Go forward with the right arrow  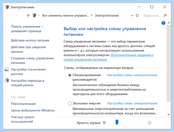17,16
